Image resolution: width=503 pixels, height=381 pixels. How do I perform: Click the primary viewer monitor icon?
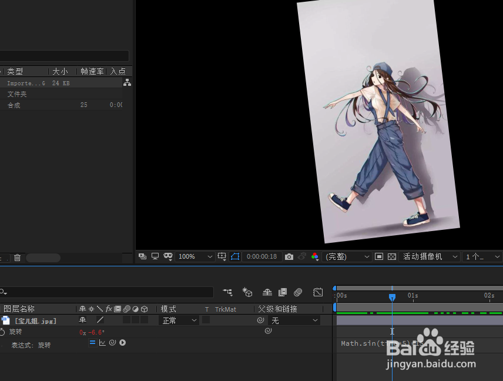[155, 256]
